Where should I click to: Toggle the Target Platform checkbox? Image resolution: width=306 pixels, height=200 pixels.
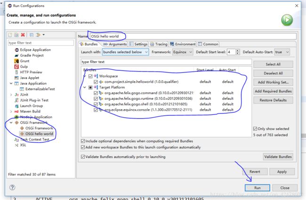pyautogui.click(x=90, y=88)
